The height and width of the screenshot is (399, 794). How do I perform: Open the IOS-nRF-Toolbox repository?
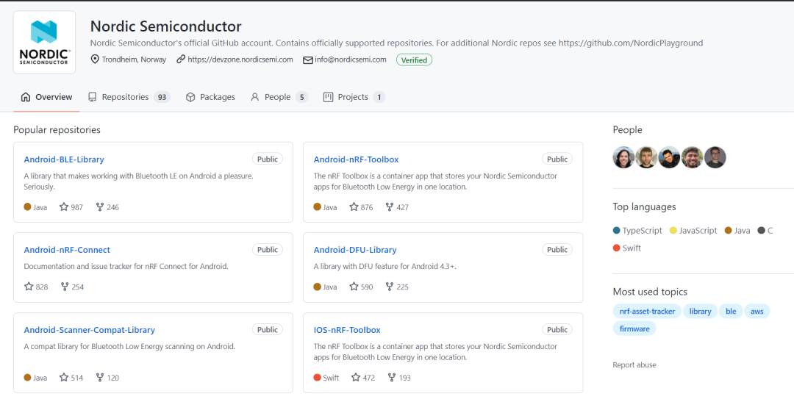(x=347, y=330)
